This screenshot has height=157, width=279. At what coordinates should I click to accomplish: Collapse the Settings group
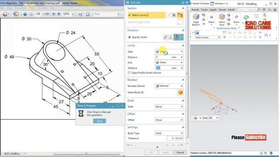(x=183, y=127)
